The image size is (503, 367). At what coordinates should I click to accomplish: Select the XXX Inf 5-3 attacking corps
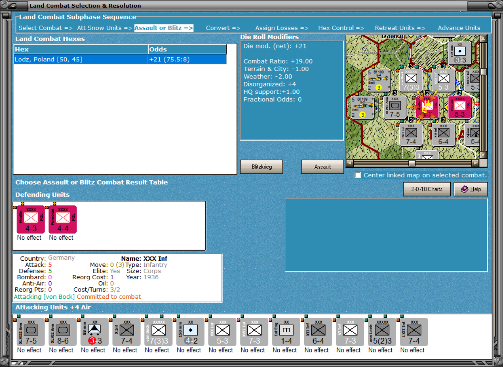(223, 332)
